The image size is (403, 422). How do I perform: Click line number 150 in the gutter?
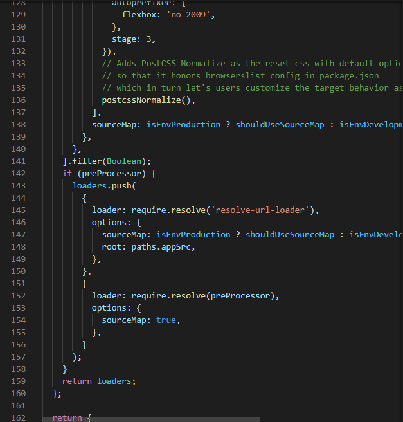point(18,271)
